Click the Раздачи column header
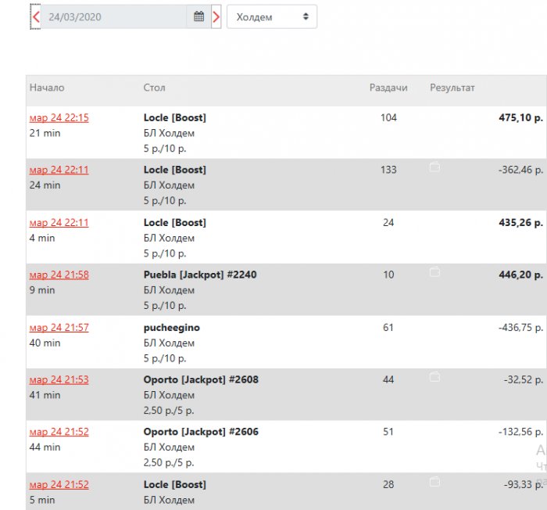Image resolution: width=547 pixels, height=510 pixels. click(388, 88)
